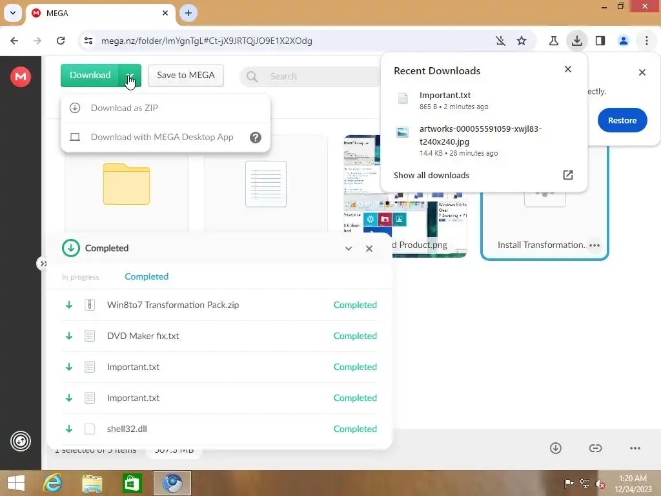Click zip file icon for Win8to7 pack
Image resolution: width=661 pixels, height=496 pixels.
(90, 305)
